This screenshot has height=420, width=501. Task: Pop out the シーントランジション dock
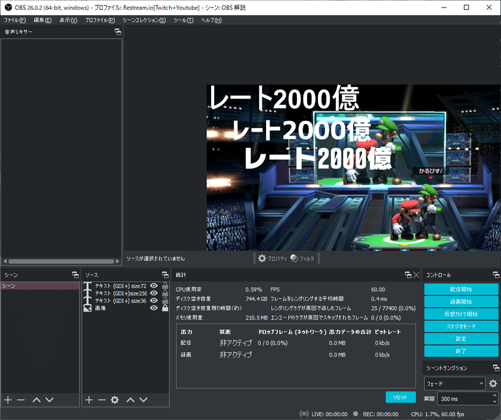pyautogui.click(x=496, y=368)
